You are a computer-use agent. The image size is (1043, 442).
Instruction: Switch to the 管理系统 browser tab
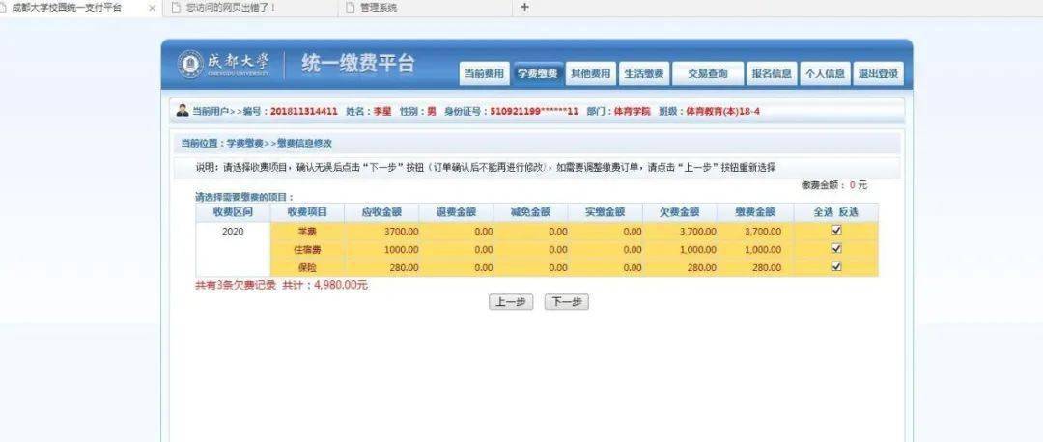(378, 8)
